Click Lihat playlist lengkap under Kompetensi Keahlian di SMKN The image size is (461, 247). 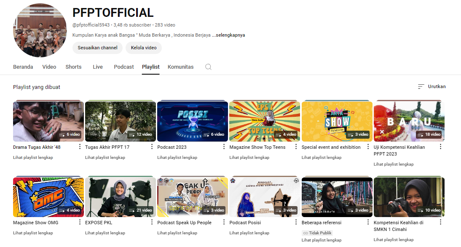pos(394,240)
